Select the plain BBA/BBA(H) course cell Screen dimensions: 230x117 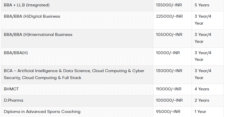coord(16,53)
